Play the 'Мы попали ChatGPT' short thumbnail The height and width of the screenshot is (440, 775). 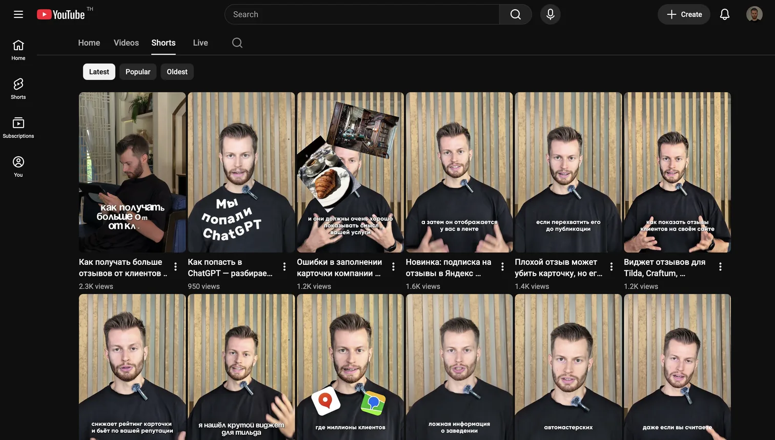click(x=241, y=172)
